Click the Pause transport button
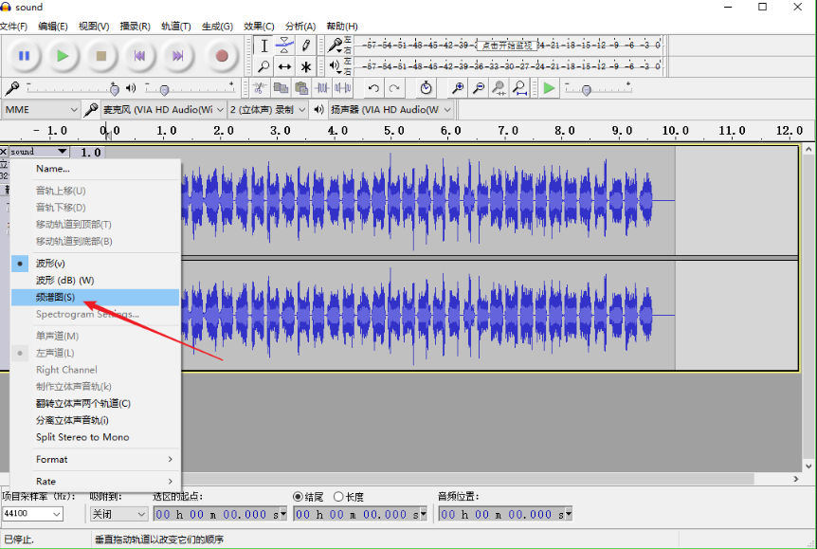817x549 pixels. tap(24, 56)
